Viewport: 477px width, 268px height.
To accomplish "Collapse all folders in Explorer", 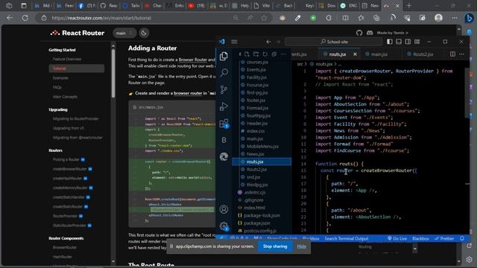I will [274, 54].
